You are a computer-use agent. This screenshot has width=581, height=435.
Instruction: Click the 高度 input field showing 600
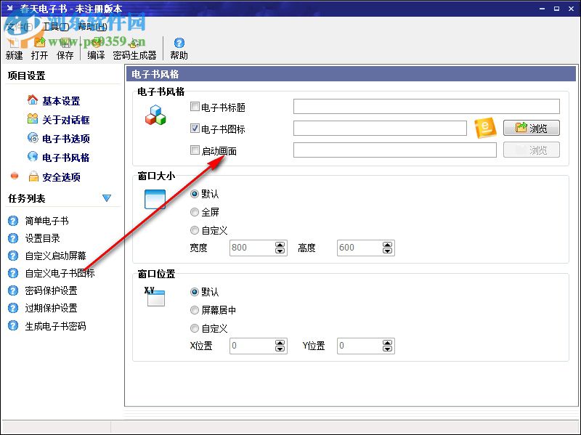tap(359, 248)
